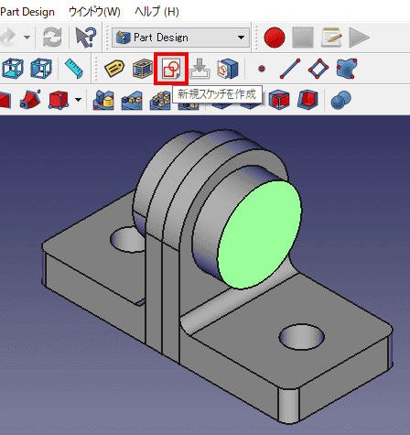Select the additive loft tool
The width and height of the screenshot is (410, 435).
[x=30, y=99]
